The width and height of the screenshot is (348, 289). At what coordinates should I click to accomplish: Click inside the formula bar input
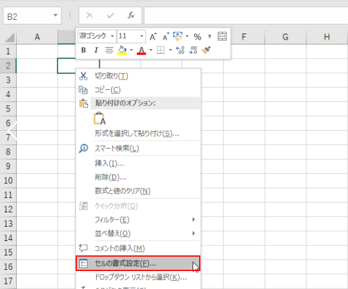coord(246,16)
